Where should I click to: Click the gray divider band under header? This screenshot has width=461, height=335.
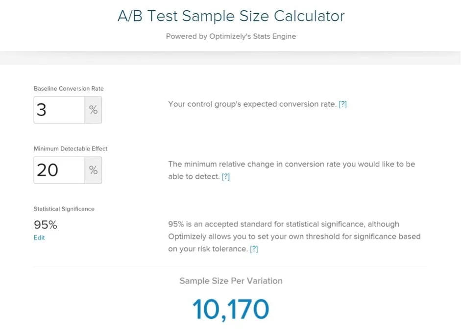tap(230, 58)
